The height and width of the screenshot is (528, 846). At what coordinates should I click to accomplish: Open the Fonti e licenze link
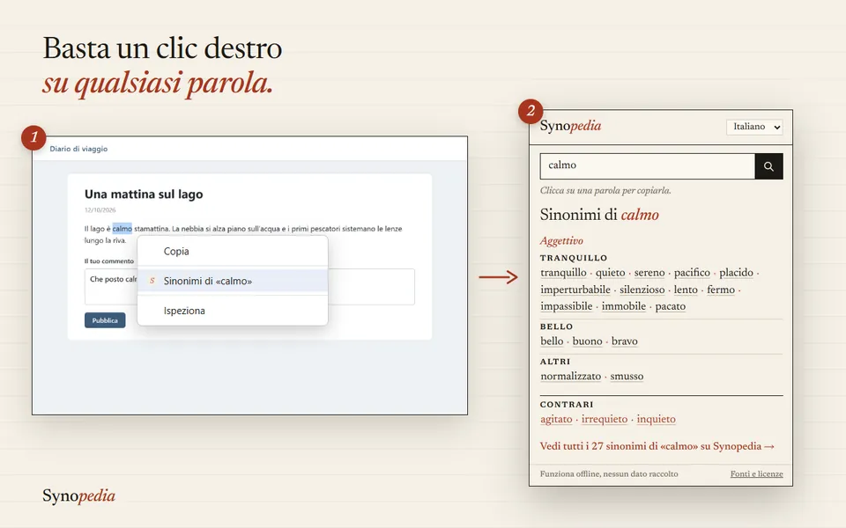(756, 473)
